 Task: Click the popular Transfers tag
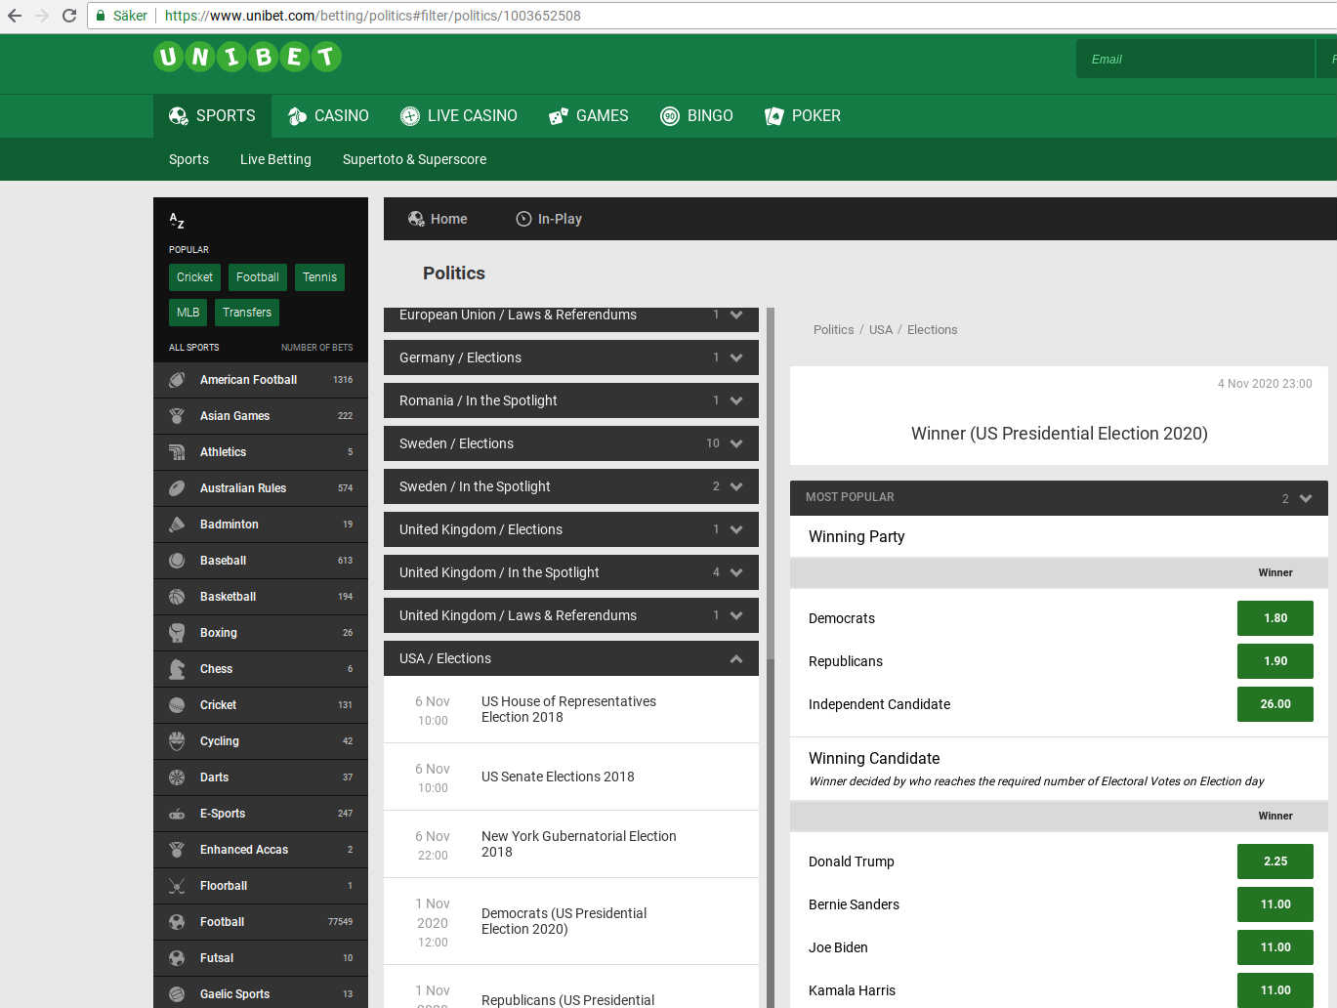coord(247,313)
